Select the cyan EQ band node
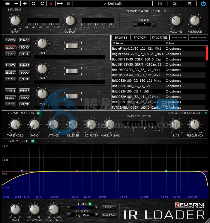 coord(166,171)
